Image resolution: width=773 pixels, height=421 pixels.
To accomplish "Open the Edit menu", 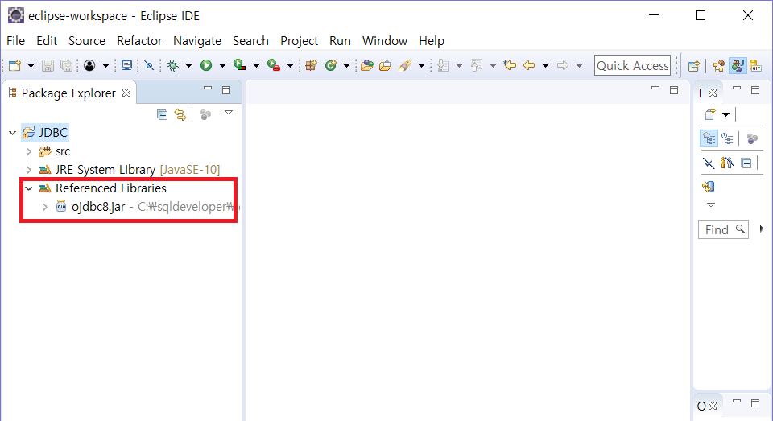I will pos(47,40).
